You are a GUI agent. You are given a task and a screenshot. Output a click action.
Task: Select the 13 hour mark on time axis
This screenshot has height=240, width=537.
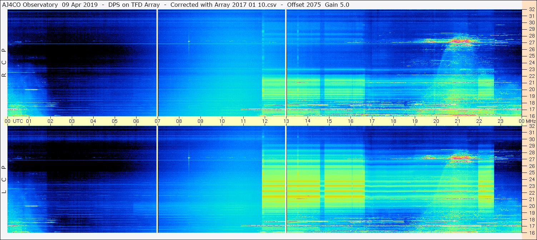pyautogui.click(x=286, y=121)
